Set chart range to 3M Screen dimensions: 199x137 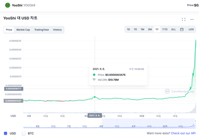point(150,29)
